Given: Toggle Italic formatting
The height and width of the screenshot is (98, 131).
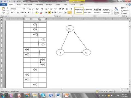Looking at the screenshot, I should pyautogui.click(x=15, y=13).
